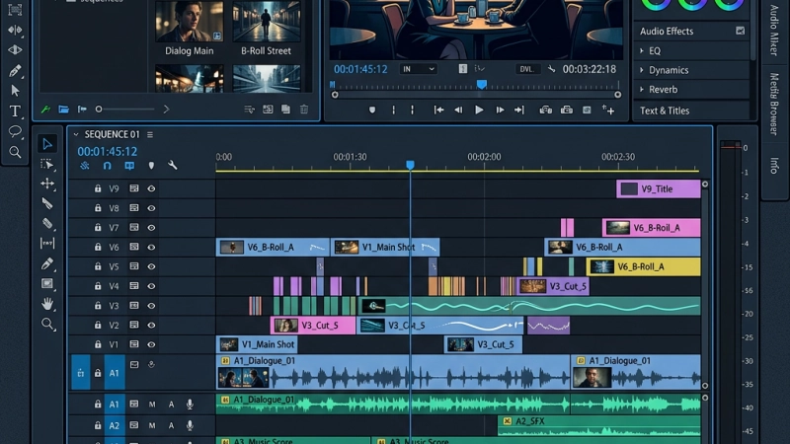Select the Slip tool in timeline toolbar

[47, 243]
